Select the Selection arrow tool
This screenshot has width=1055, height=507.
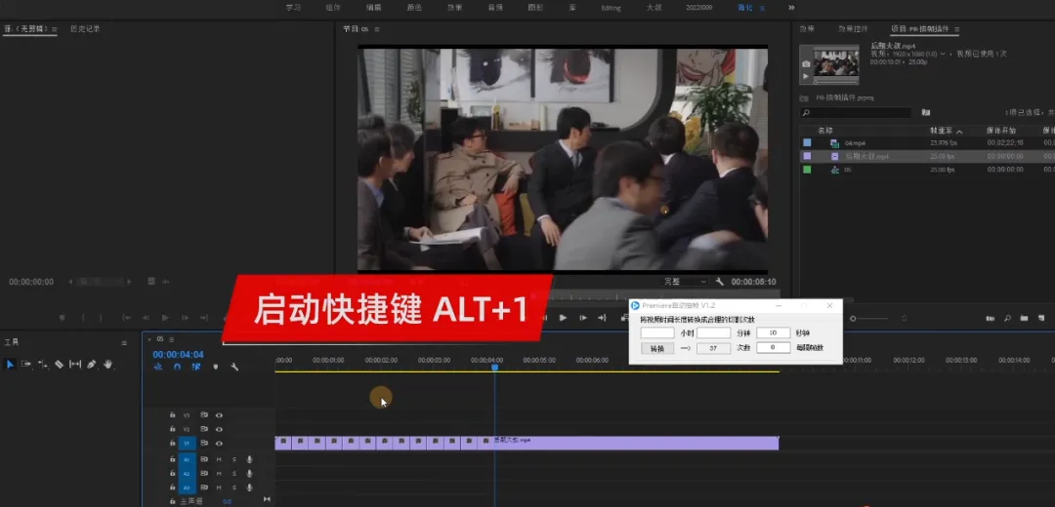coord(10,364)
